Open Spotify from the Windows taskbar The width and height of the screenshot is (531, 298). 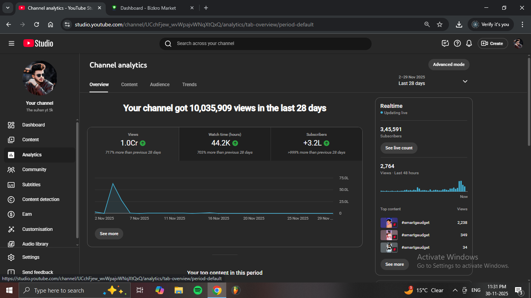point(198,290)
